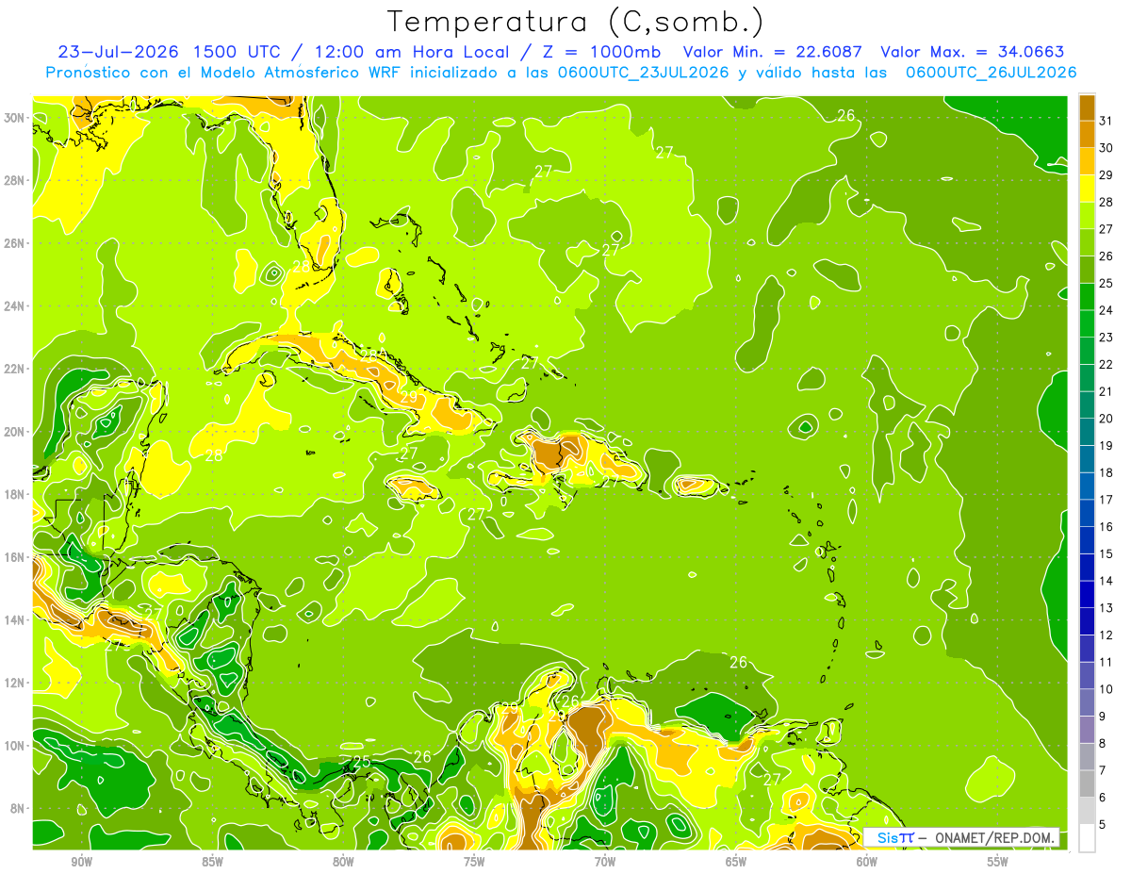Screen dimensions: 1131x874
Task: Click the '75W' longitude label
Action: point(474,862)
